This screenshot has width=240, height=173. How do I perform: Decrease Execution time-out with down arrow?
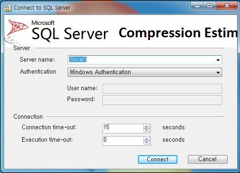coord(147,143)
